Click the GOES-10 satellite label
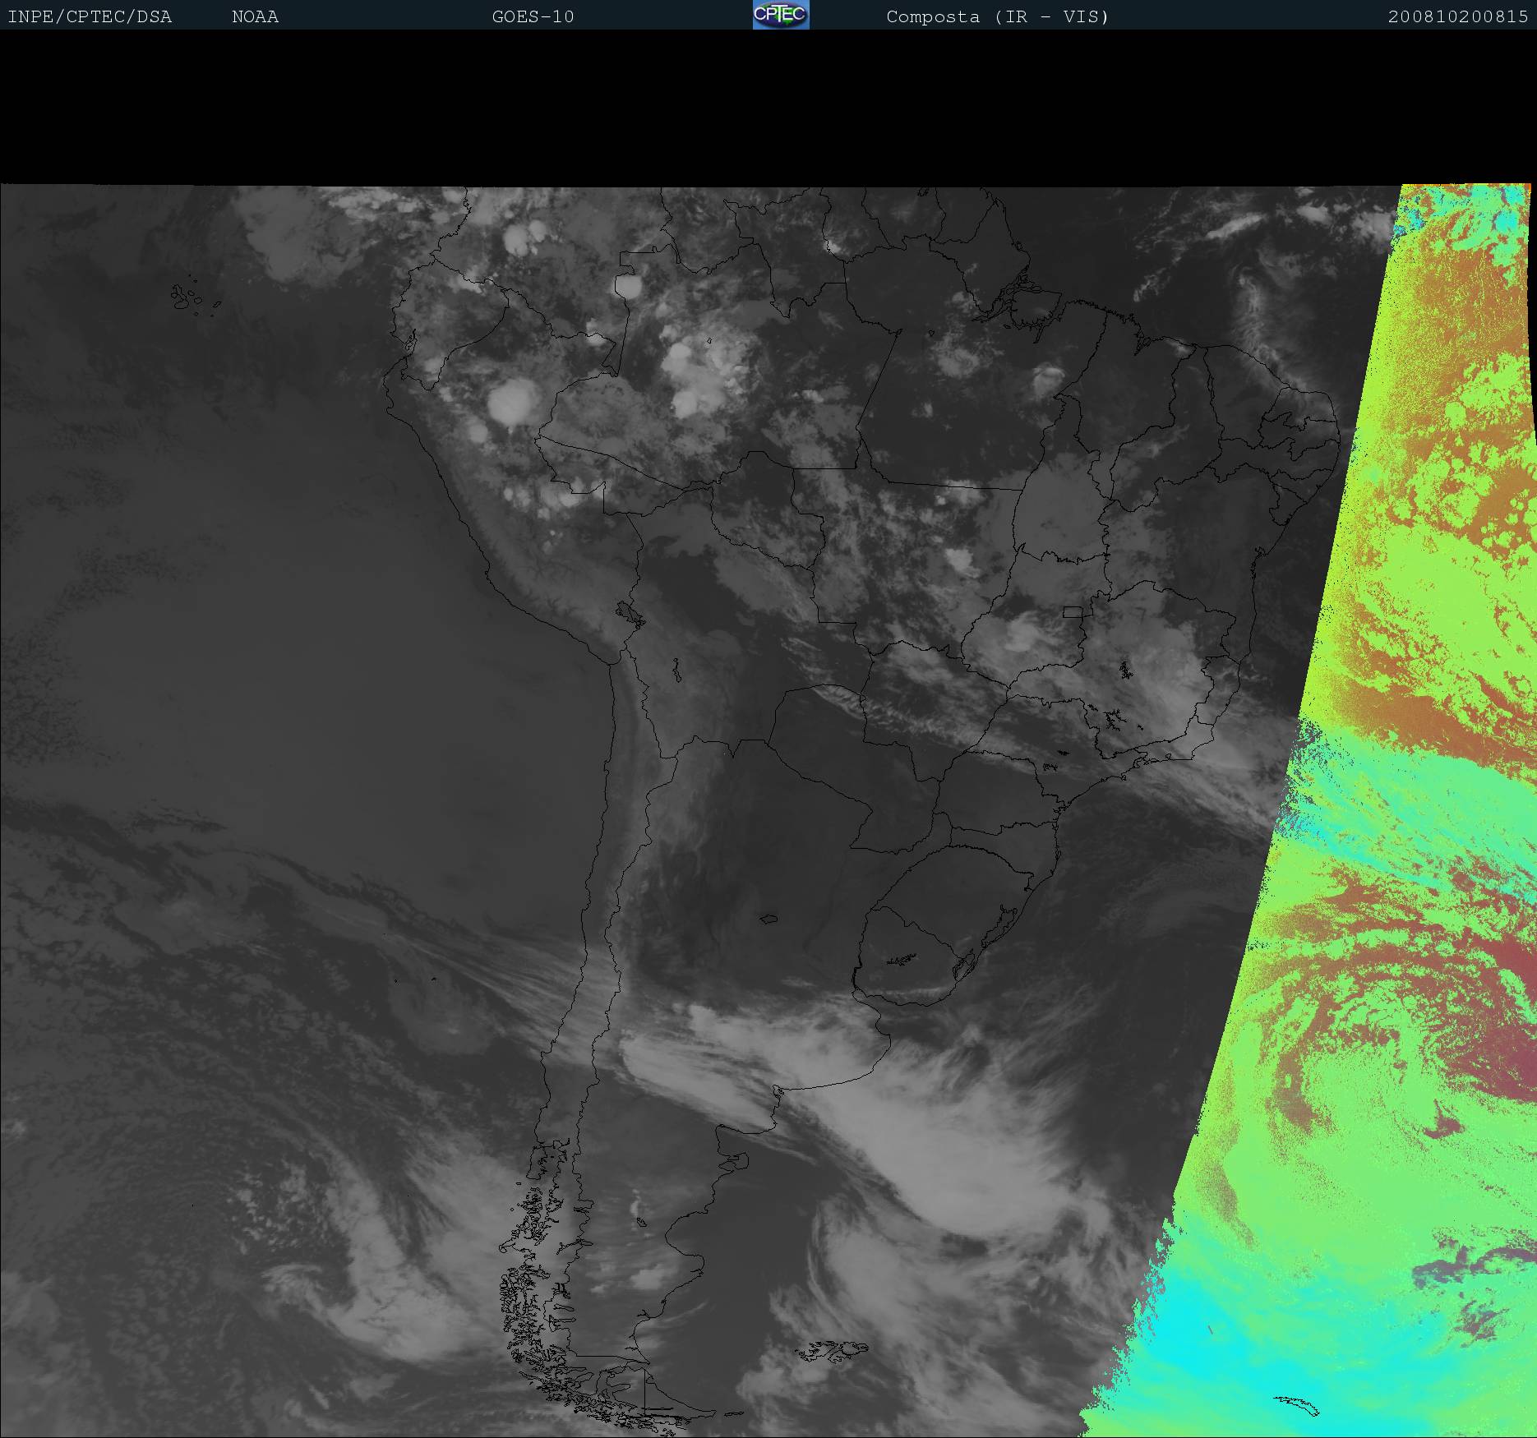This screenshot has height=1438, width=1537. coord(533,16)
